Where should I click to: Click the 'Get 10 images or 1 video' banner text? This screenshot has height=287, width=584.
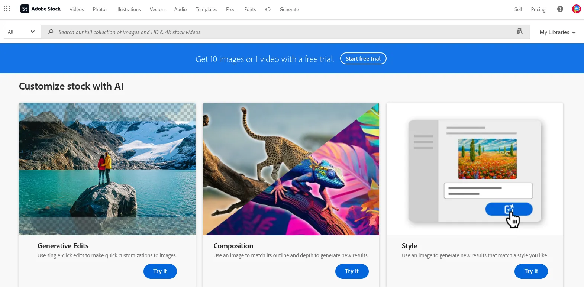[x=265, y=59]
